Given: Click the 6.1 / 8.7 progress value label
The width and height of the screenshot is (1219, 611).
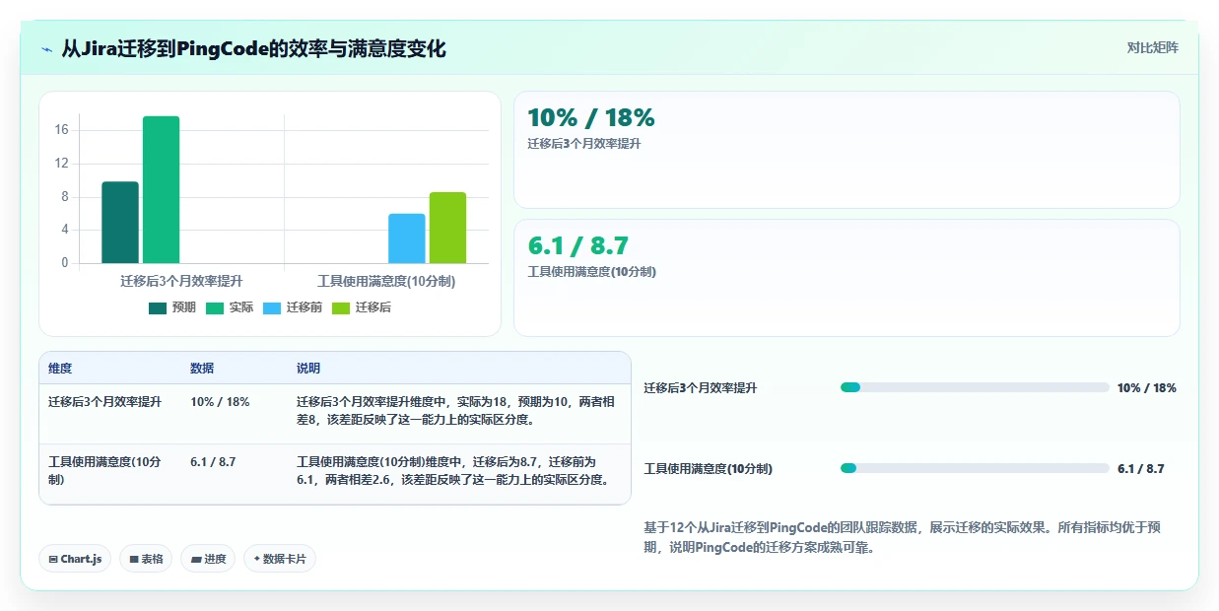Looking at the screenshot, I should pyautogui.click(x=1141, y=469).
